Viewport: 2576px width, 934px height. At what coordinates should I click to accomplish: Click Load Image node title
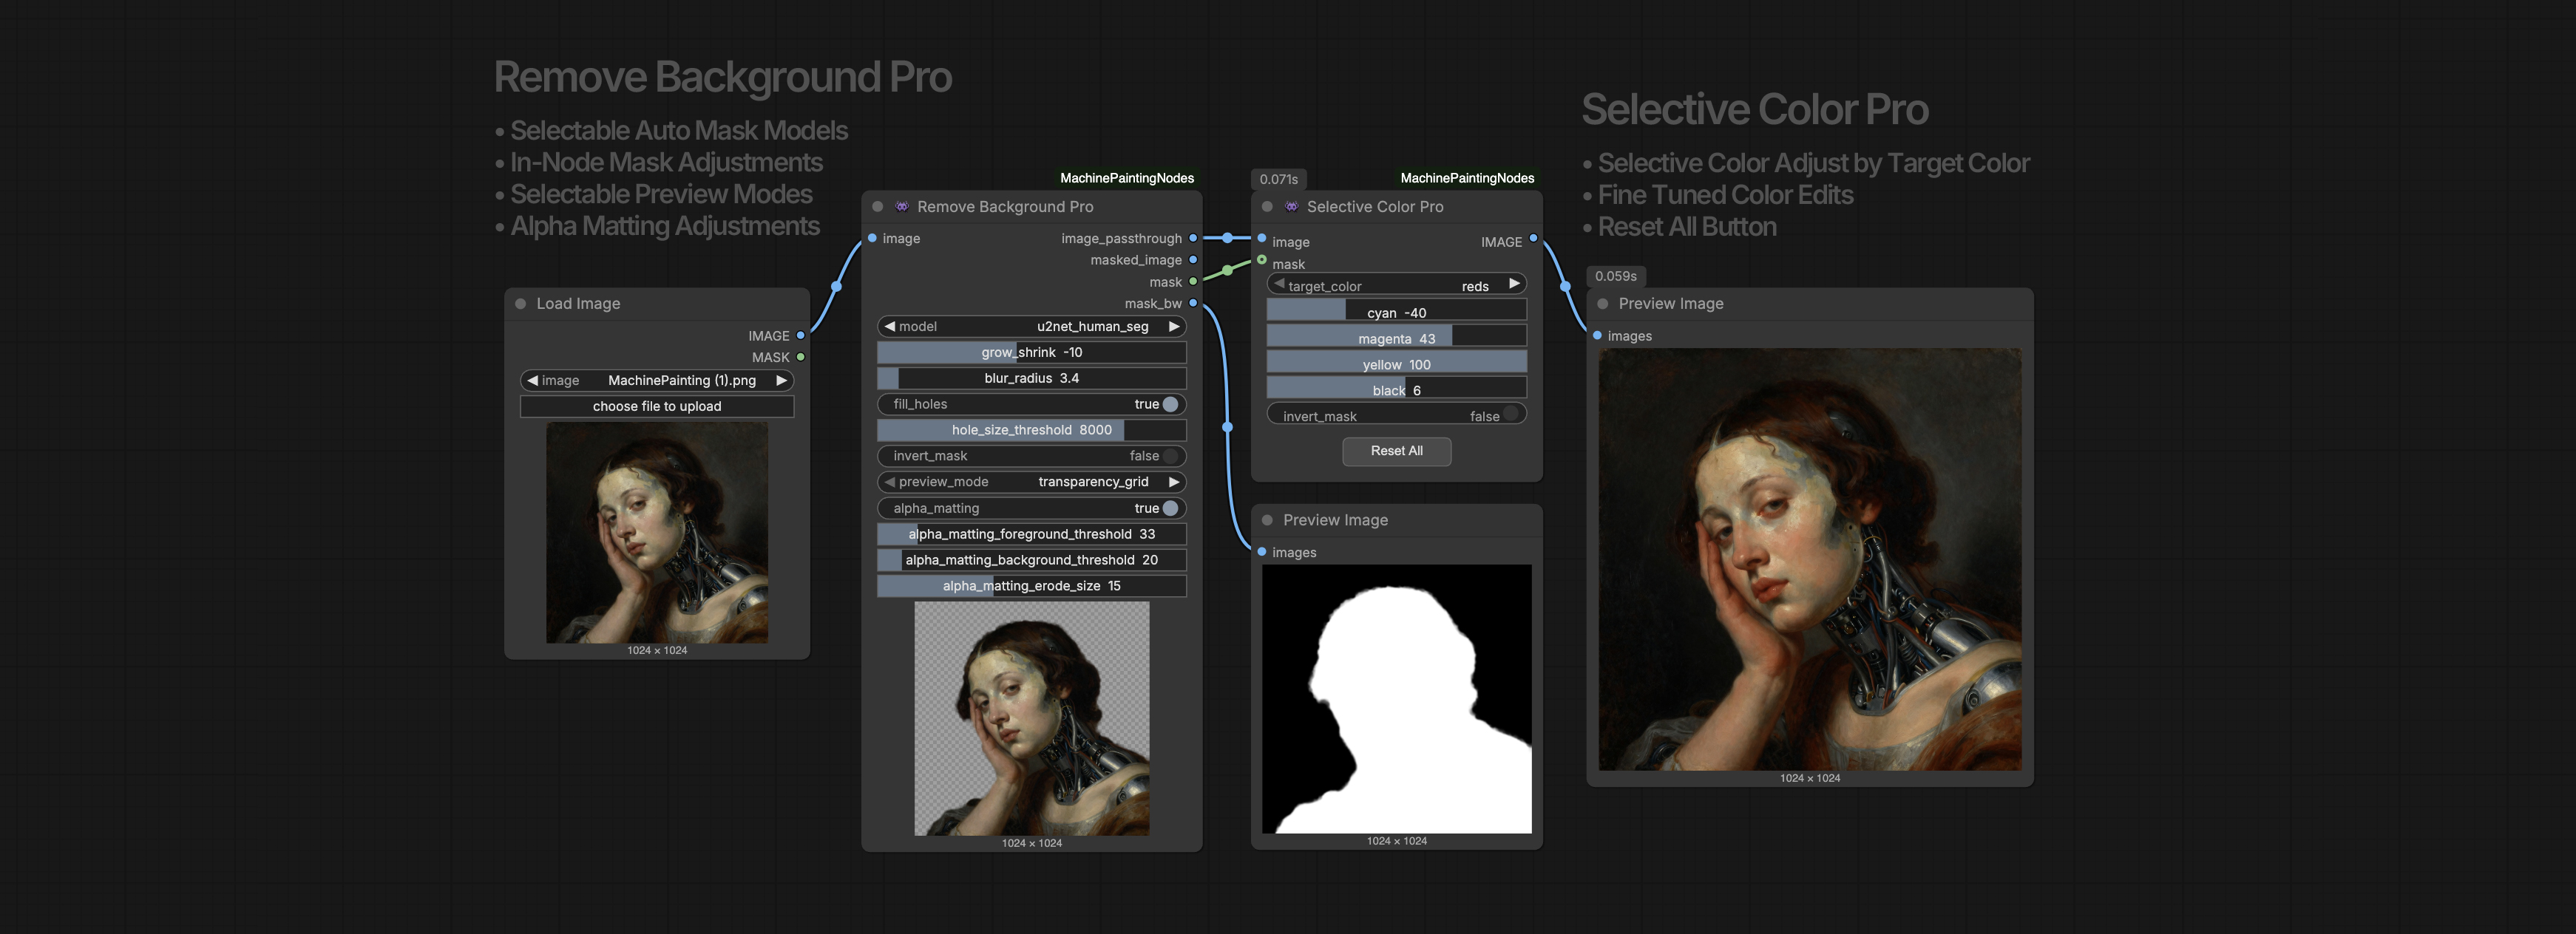578,304
